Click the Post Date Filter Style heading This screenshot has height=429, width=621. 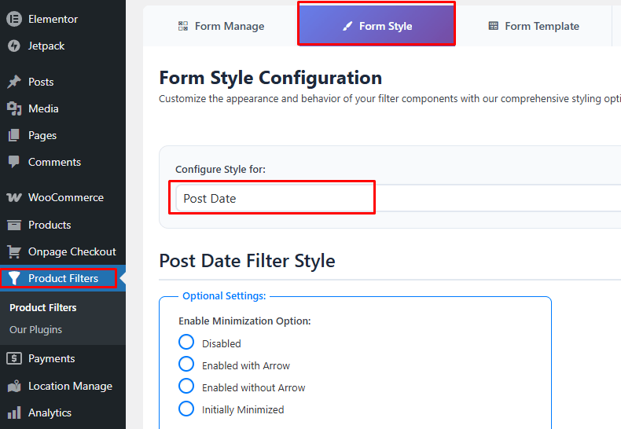[247, 261]
